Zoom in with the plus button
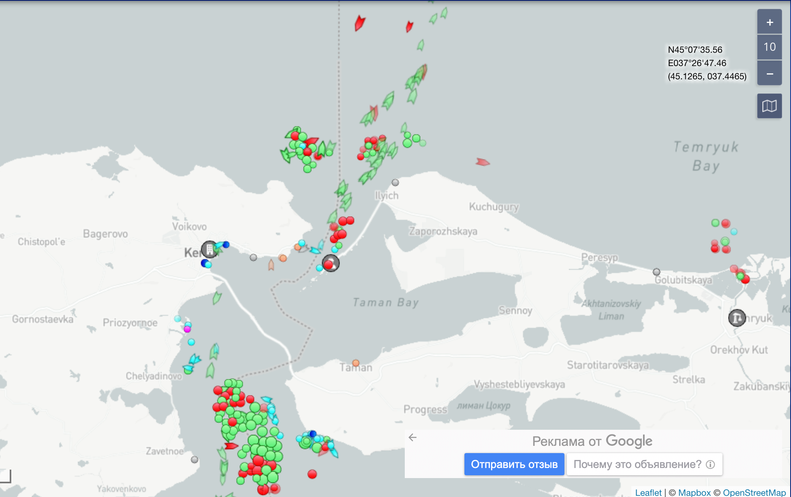Viewport: 791px width, 497px height. coord(769,23)
